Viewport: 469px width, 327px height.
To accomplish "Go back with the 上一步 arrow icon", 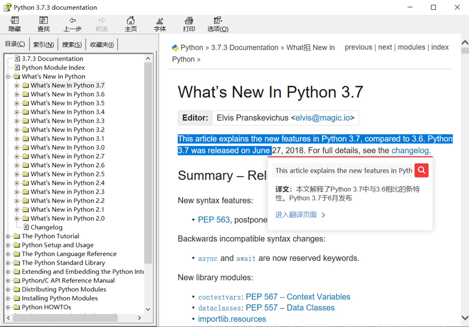I will 73,21.
